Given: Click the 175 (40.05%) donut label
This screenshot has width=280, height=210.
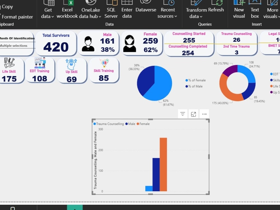Looking at the screenshot, I should click(220, 103).
